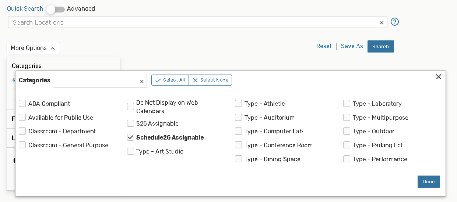Click Done to confirm categories

[428, 181]
